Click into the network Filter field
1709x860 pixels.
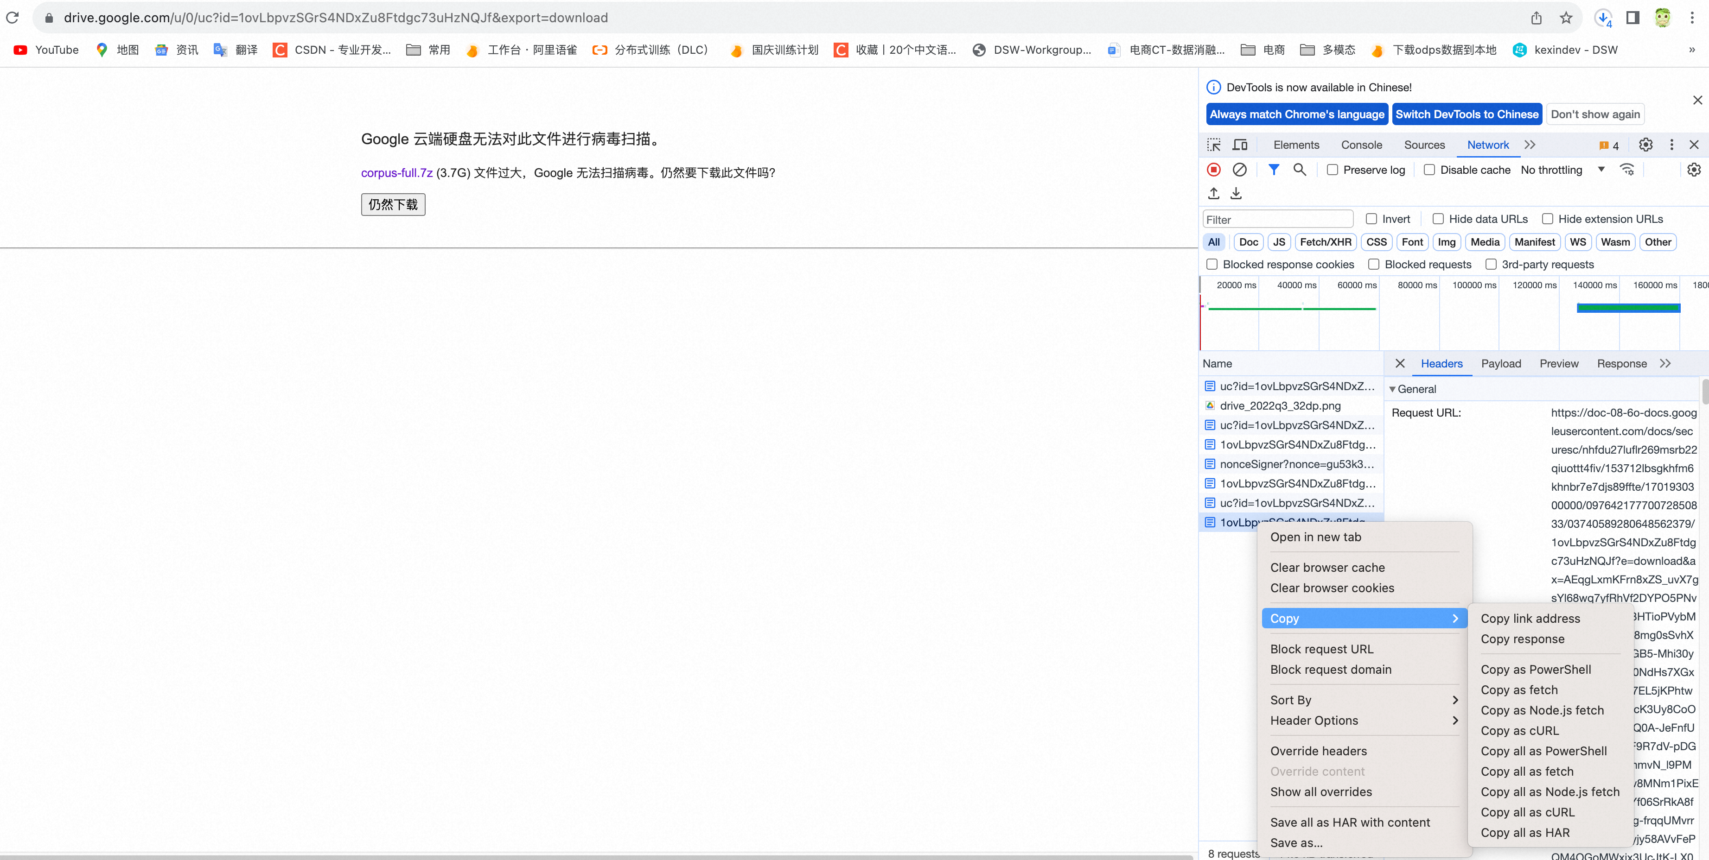[x=1277, y=220]
